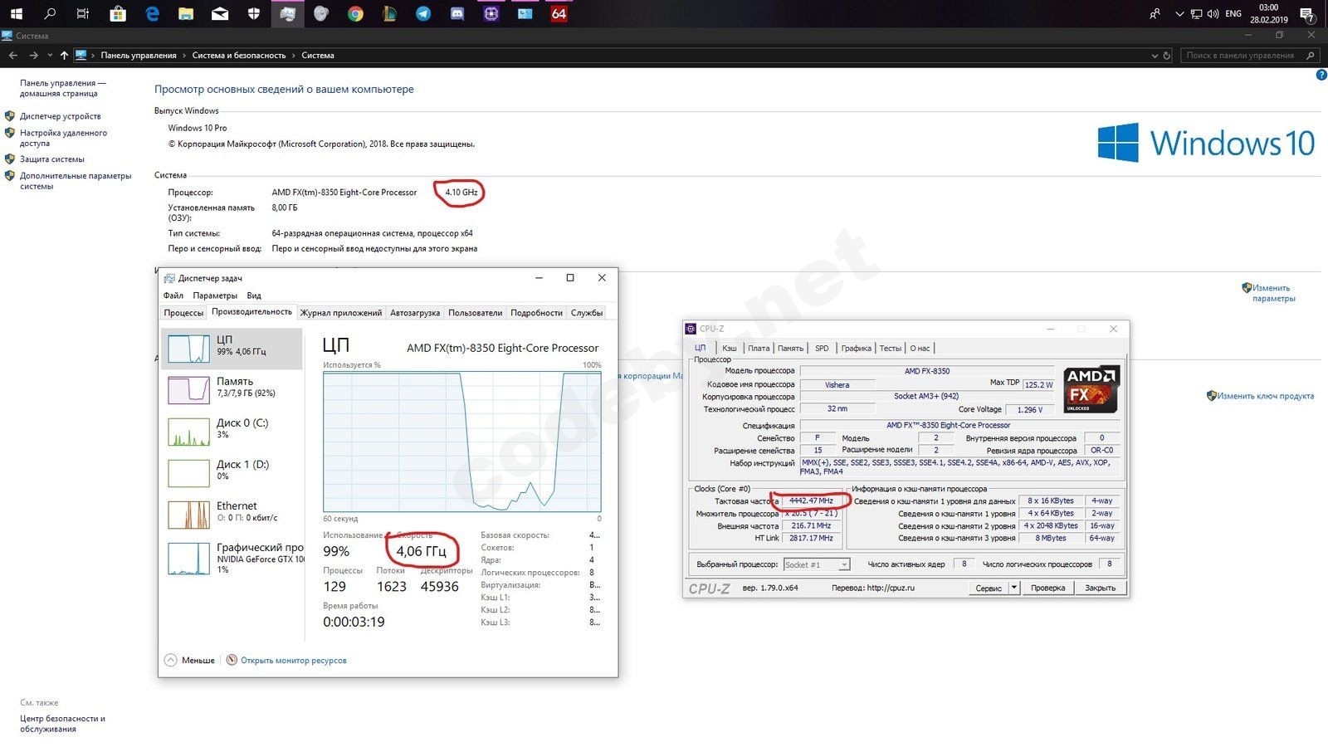The image size is (1328, 747).
Task: Switch to 'Подробности' tab
Action: click(x=536, y=313)
